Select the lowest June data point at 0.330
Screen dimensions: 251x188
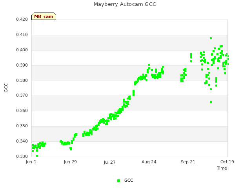(37, 156)
